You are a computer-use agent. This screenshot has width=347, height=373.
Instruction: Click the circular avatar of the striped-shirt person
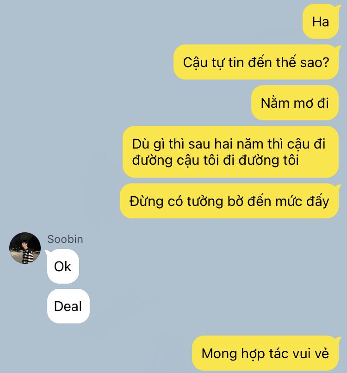click(25, 248)
